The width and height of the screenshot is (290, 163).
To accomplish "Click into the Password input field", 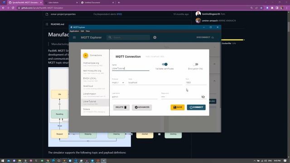I will click(x=181, y=97).
